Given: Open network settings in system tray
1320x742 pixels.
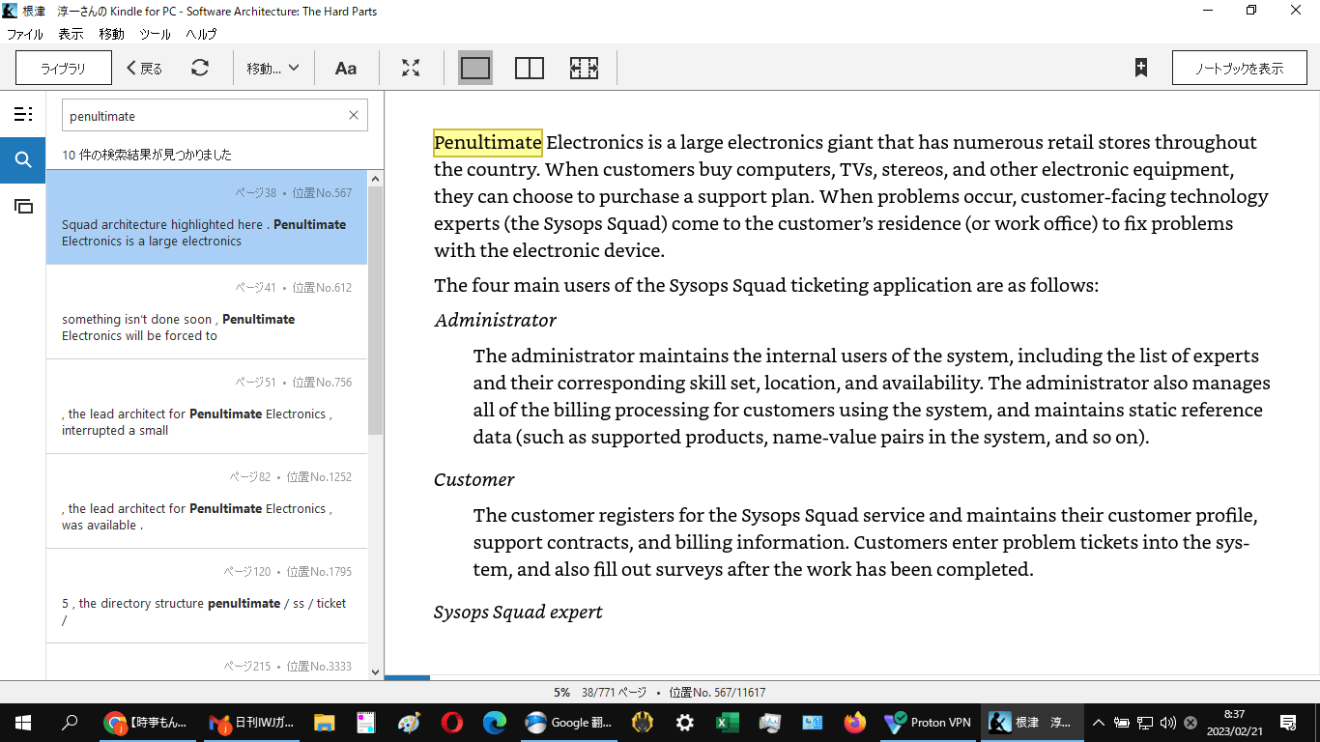Looking at the screenshot, I should click(1145, 722).
